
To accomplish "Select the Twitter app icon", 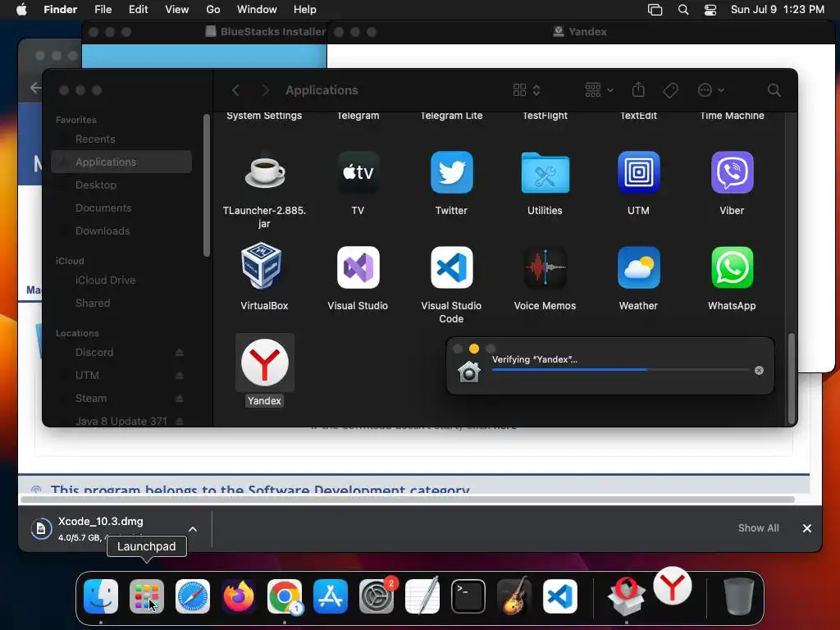I will pos(452,172).
